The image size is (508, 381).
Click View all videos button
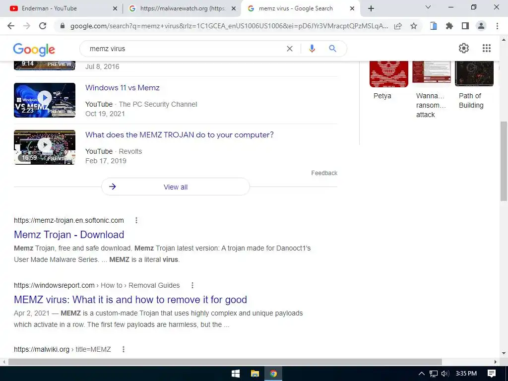tap(176, 187)
